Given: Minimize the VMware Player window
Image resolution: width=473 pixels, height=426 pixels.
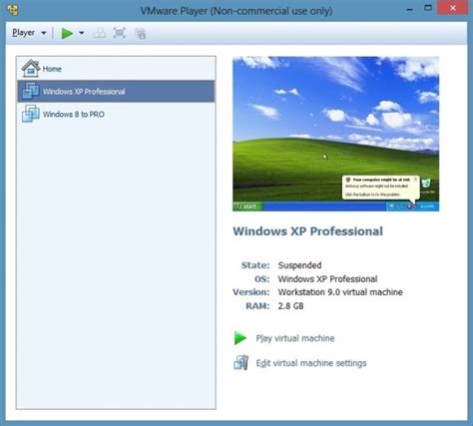Looking at the screenshot, I should click(x=410, y=9).
